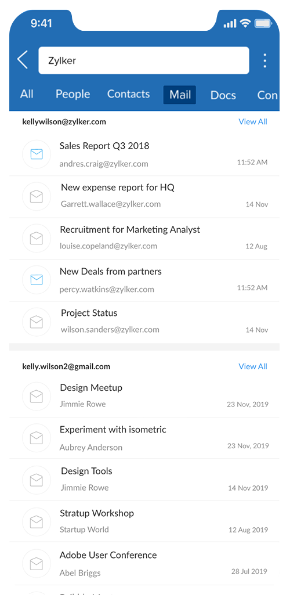The width and height of the screenshot is (290, 605).
Task: Tap unread envelope icon for New Deals from partners
Action: 36,280
